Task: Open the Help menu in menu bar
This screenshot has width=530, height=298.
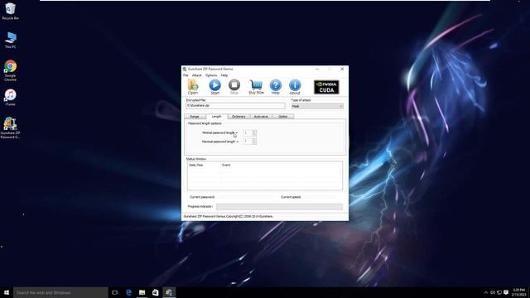Action: pos(224,75)
